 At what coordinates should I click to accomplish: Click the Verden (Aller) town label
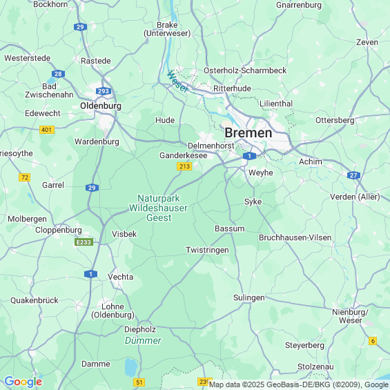coord(355,197)
